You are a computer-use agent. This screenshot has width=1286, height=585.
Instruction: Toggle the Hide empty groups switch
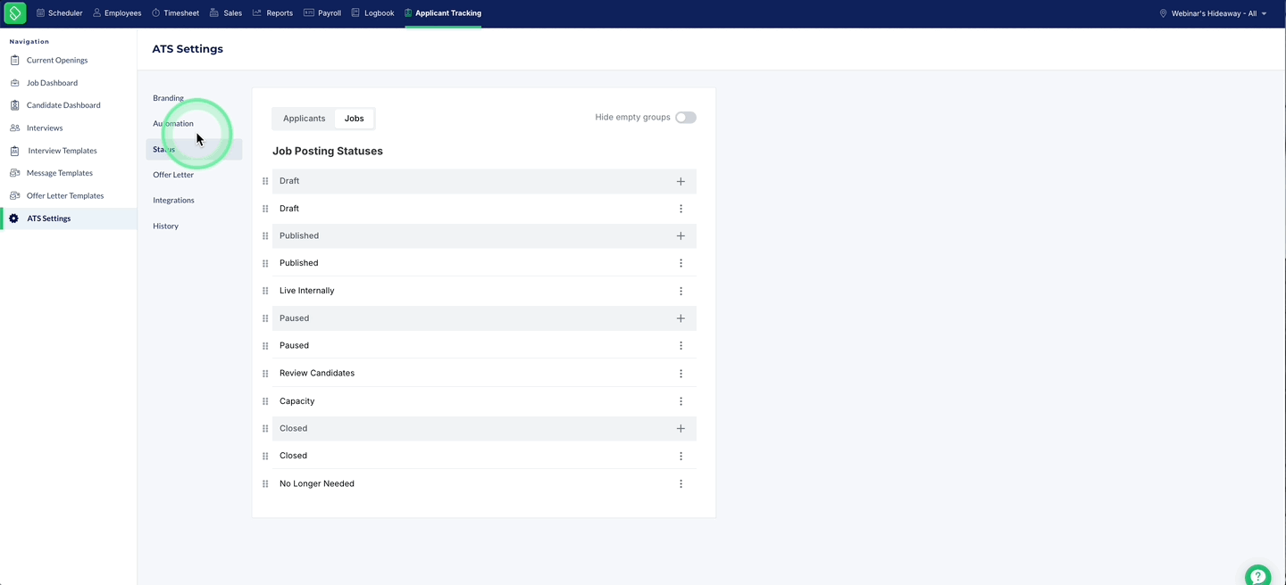686,118
